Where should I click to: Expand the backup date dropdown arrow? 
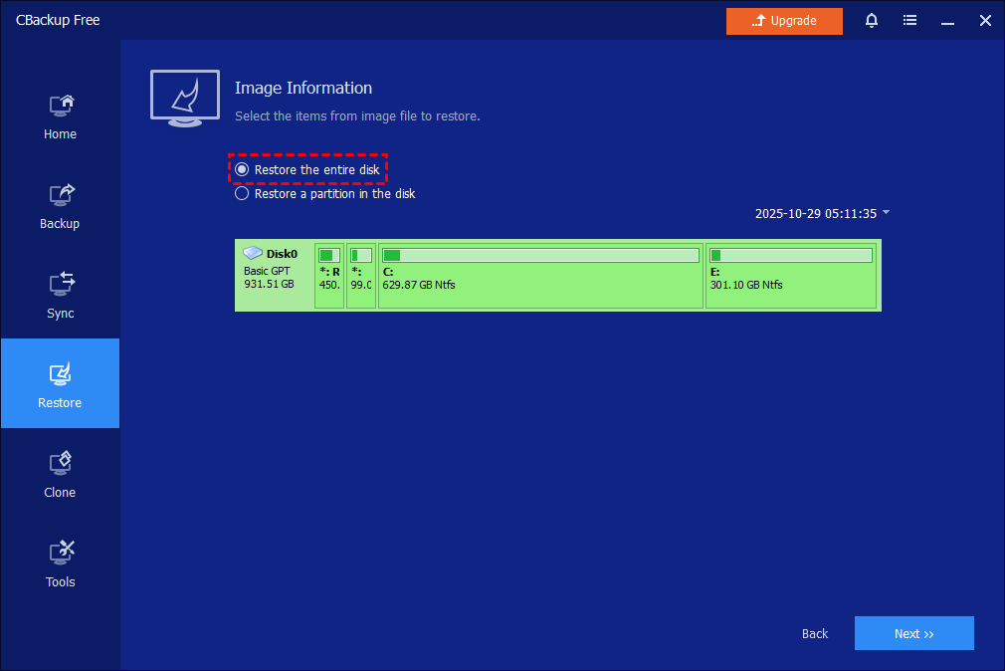pos(887,213)
